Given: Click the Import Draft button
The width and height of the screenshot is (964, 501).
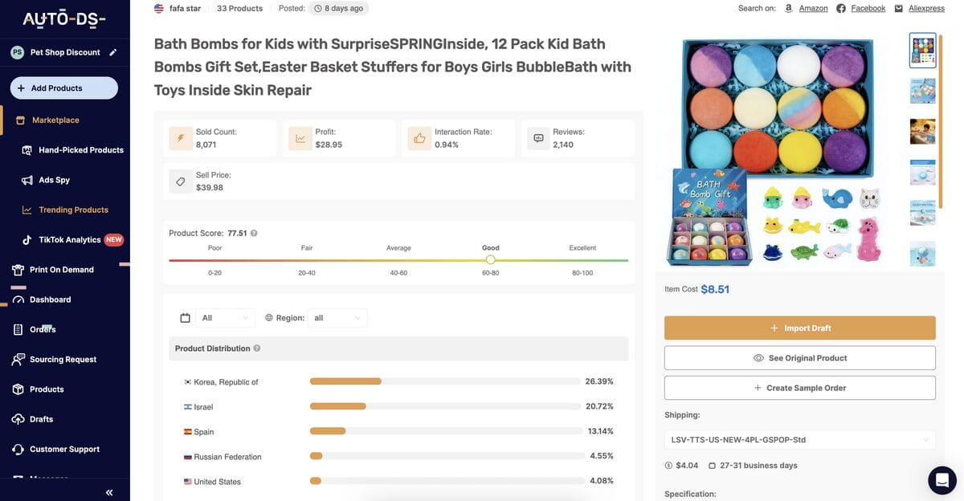Looking at the screenshot, I should tap(799, 328).
